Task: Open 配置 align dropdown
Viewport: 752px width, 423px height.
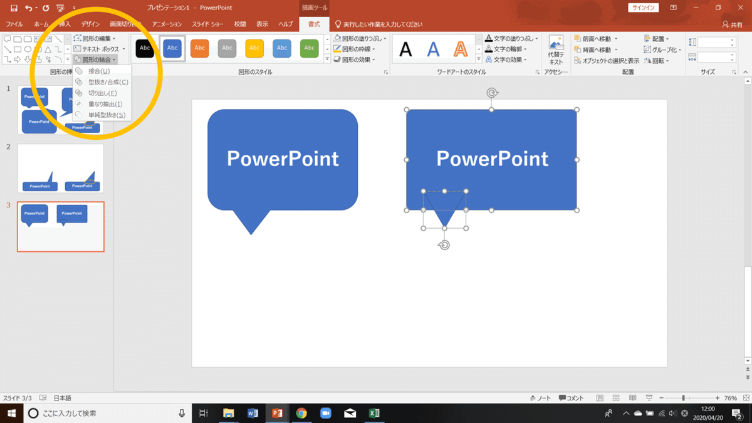Action: coord(657,39)
